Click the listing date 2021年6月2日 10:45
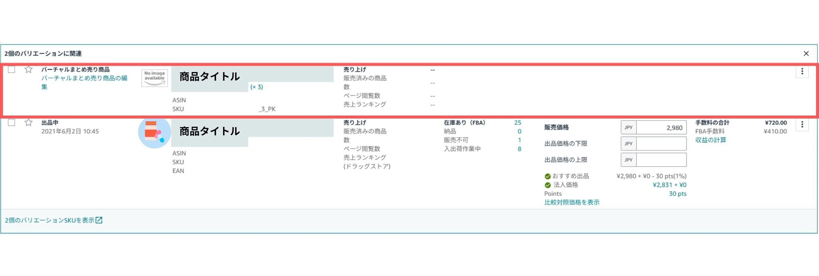This screenshot has width=819, height=276. (x=70, y=131)
